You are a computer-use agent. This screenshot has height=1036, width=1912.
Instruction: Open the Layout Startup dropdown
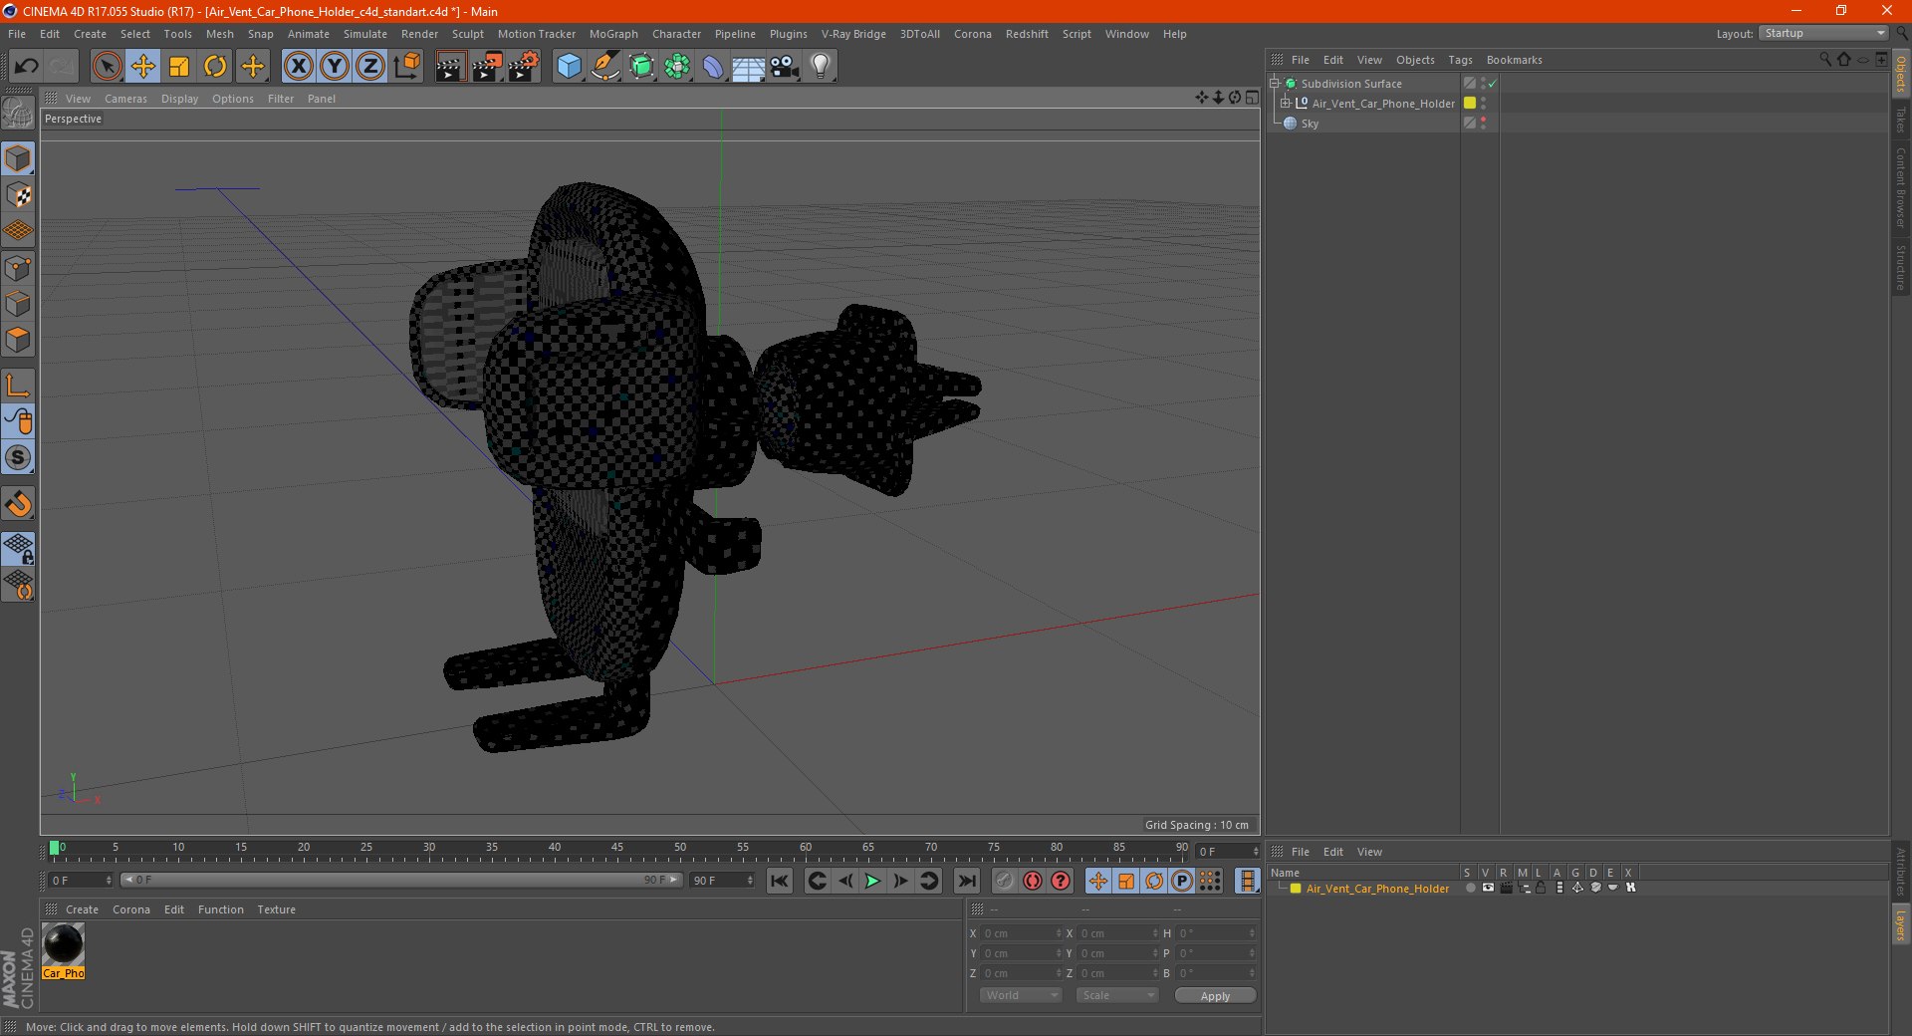(1823, 34)
